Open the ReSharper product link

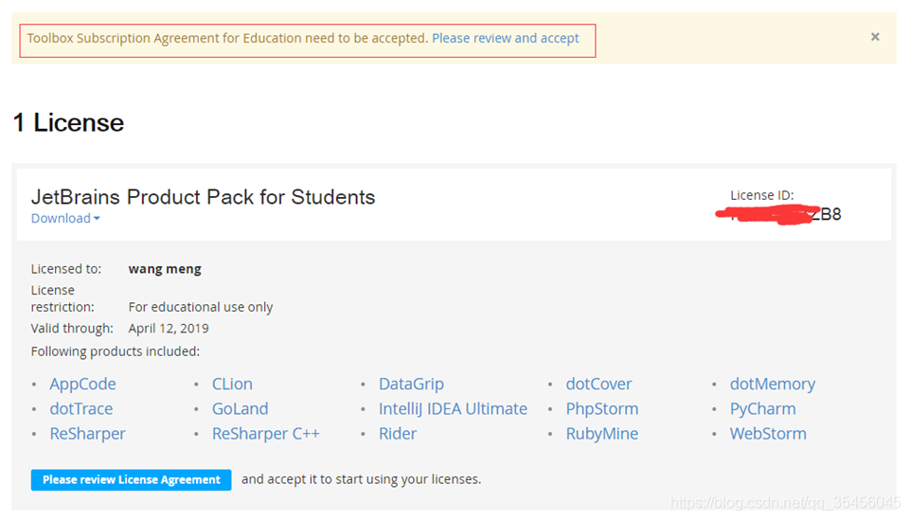tap(87, 434)
